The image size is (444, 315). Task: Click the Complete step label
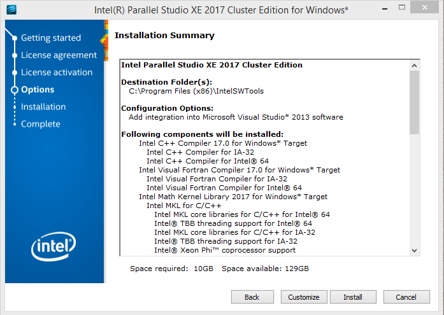tap(41, 124)
